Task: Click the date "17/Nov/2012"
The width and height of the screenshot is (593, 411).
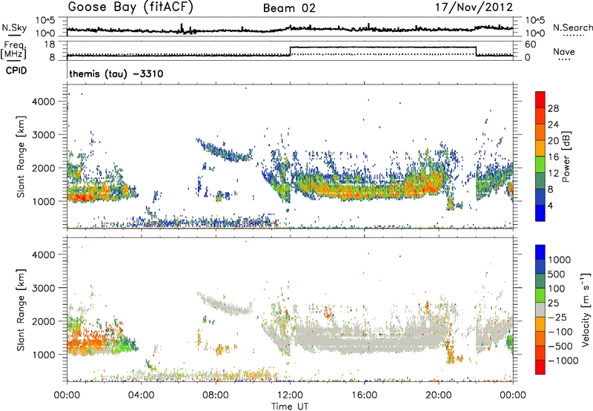Action: (474, 7)
